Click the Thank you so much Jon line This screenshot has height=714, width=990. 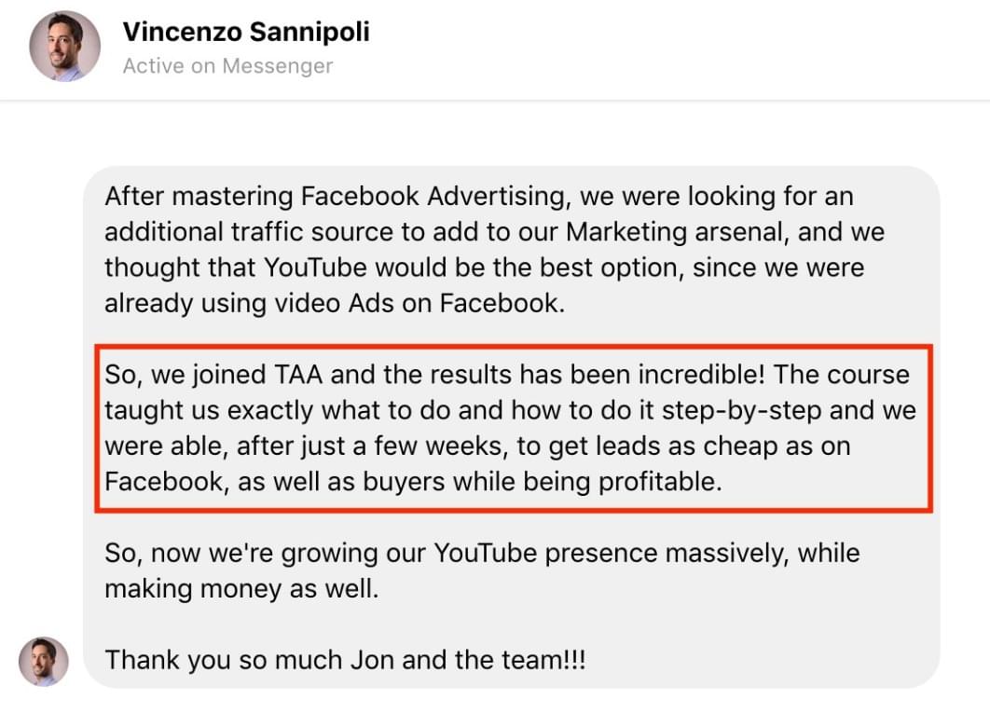[345, 660]
